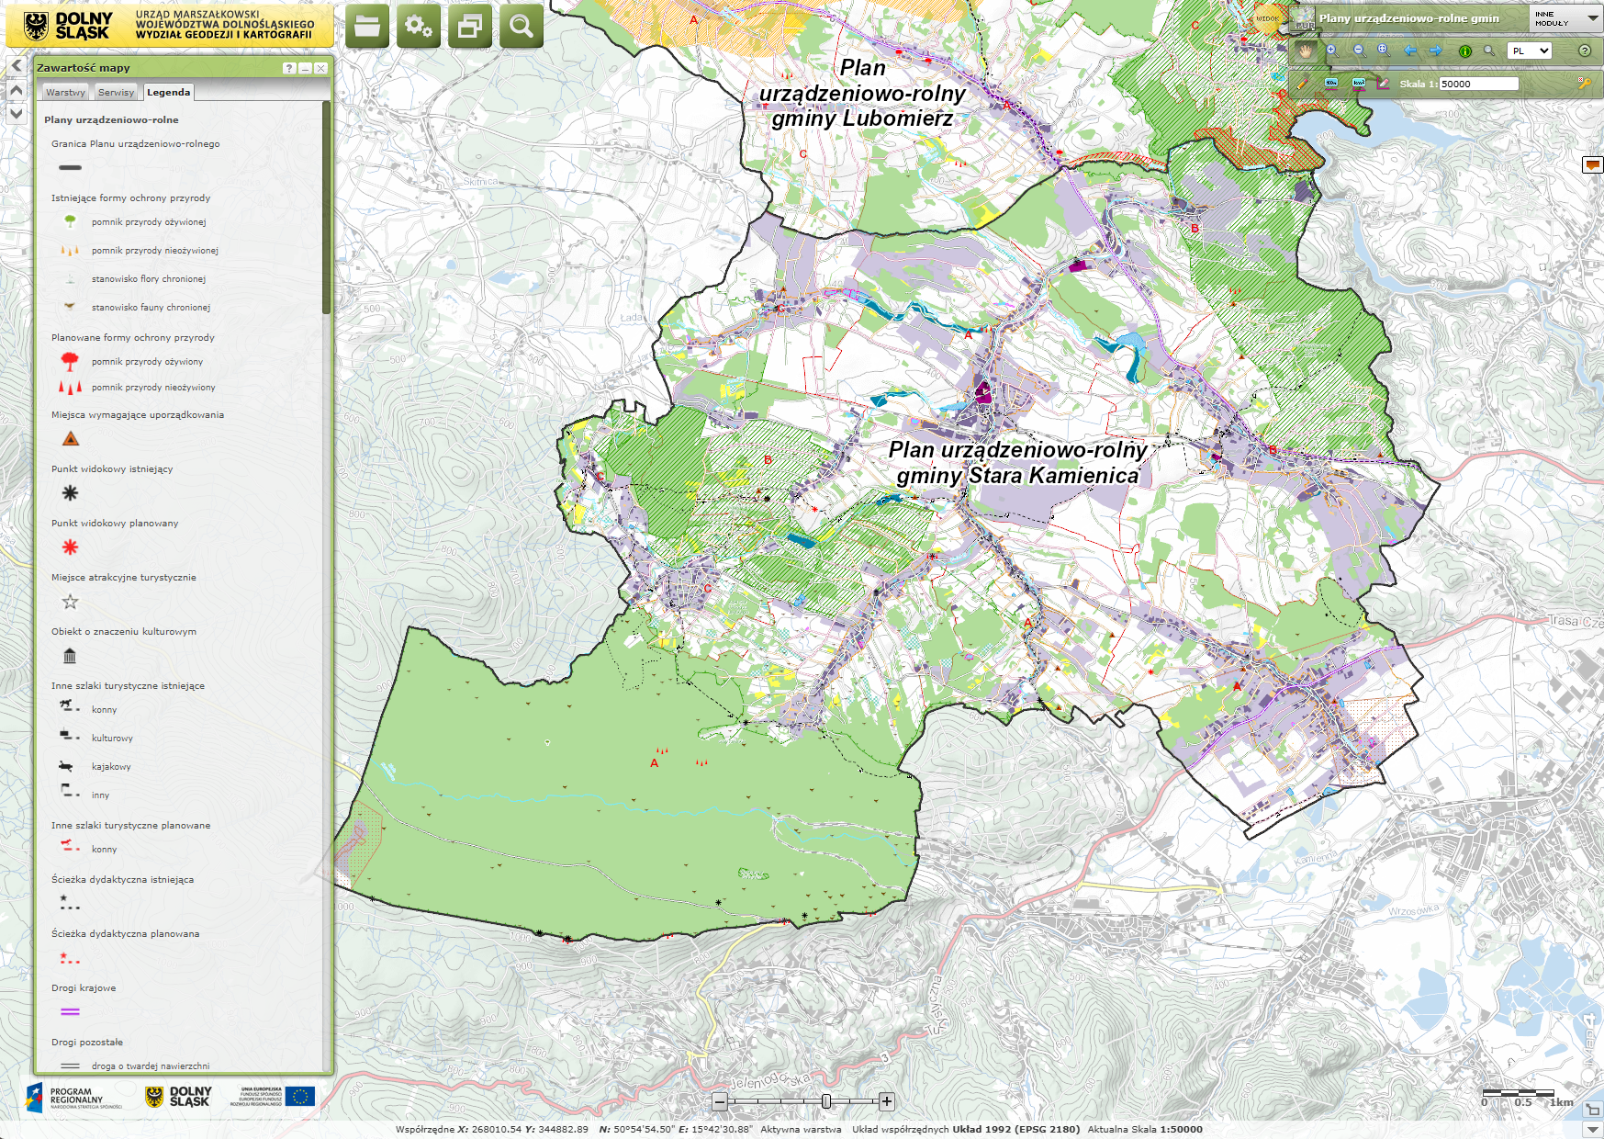Click the Skala scale input field
The width and height of the screenshot is (1604, 1139).
[1477, 84]
